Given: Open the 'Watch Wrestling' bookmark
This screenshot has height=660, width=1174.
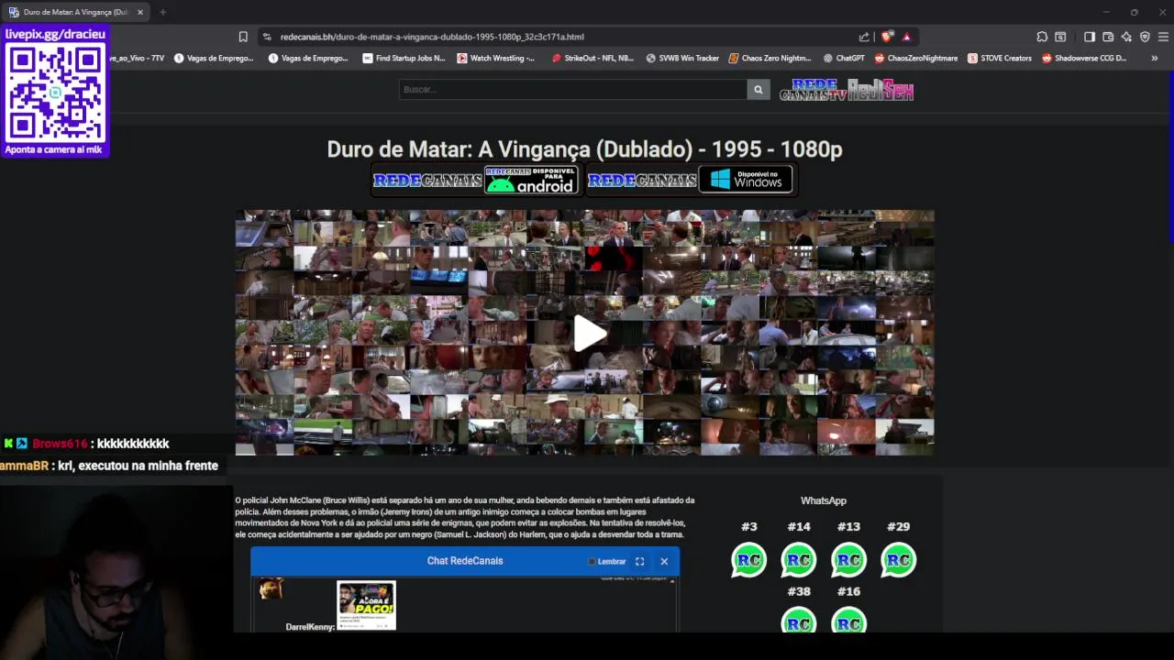Looking at the screenshot, I should click(x=495, y=58).
